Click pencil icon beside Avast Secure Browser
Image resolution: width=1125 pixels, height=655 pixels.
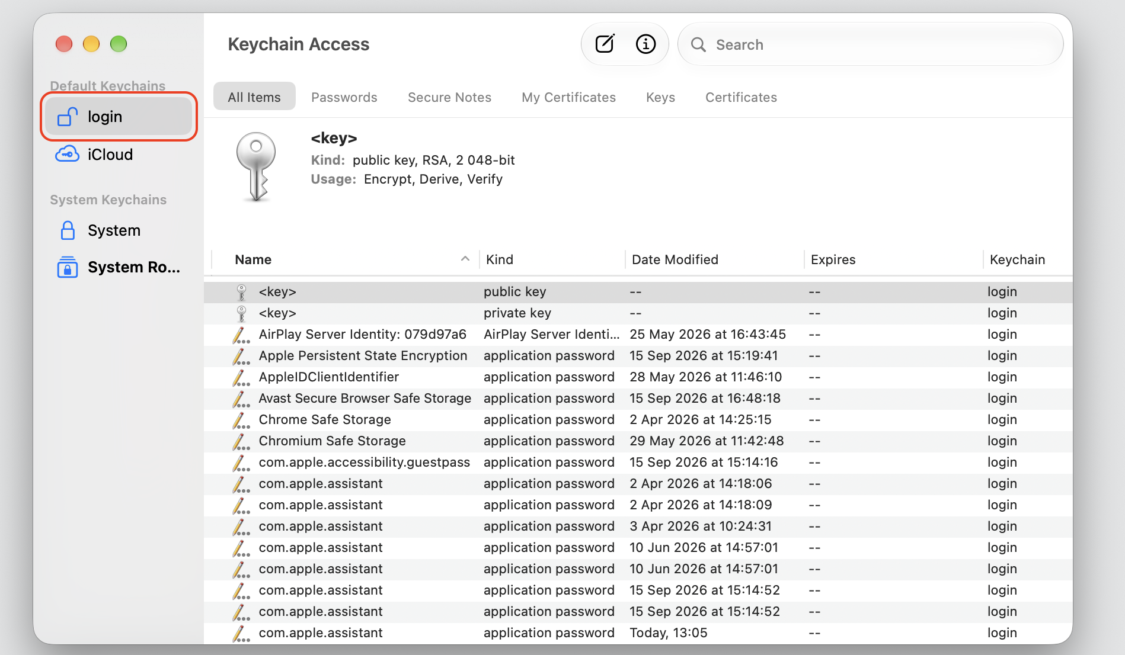(x=241, y=399)
